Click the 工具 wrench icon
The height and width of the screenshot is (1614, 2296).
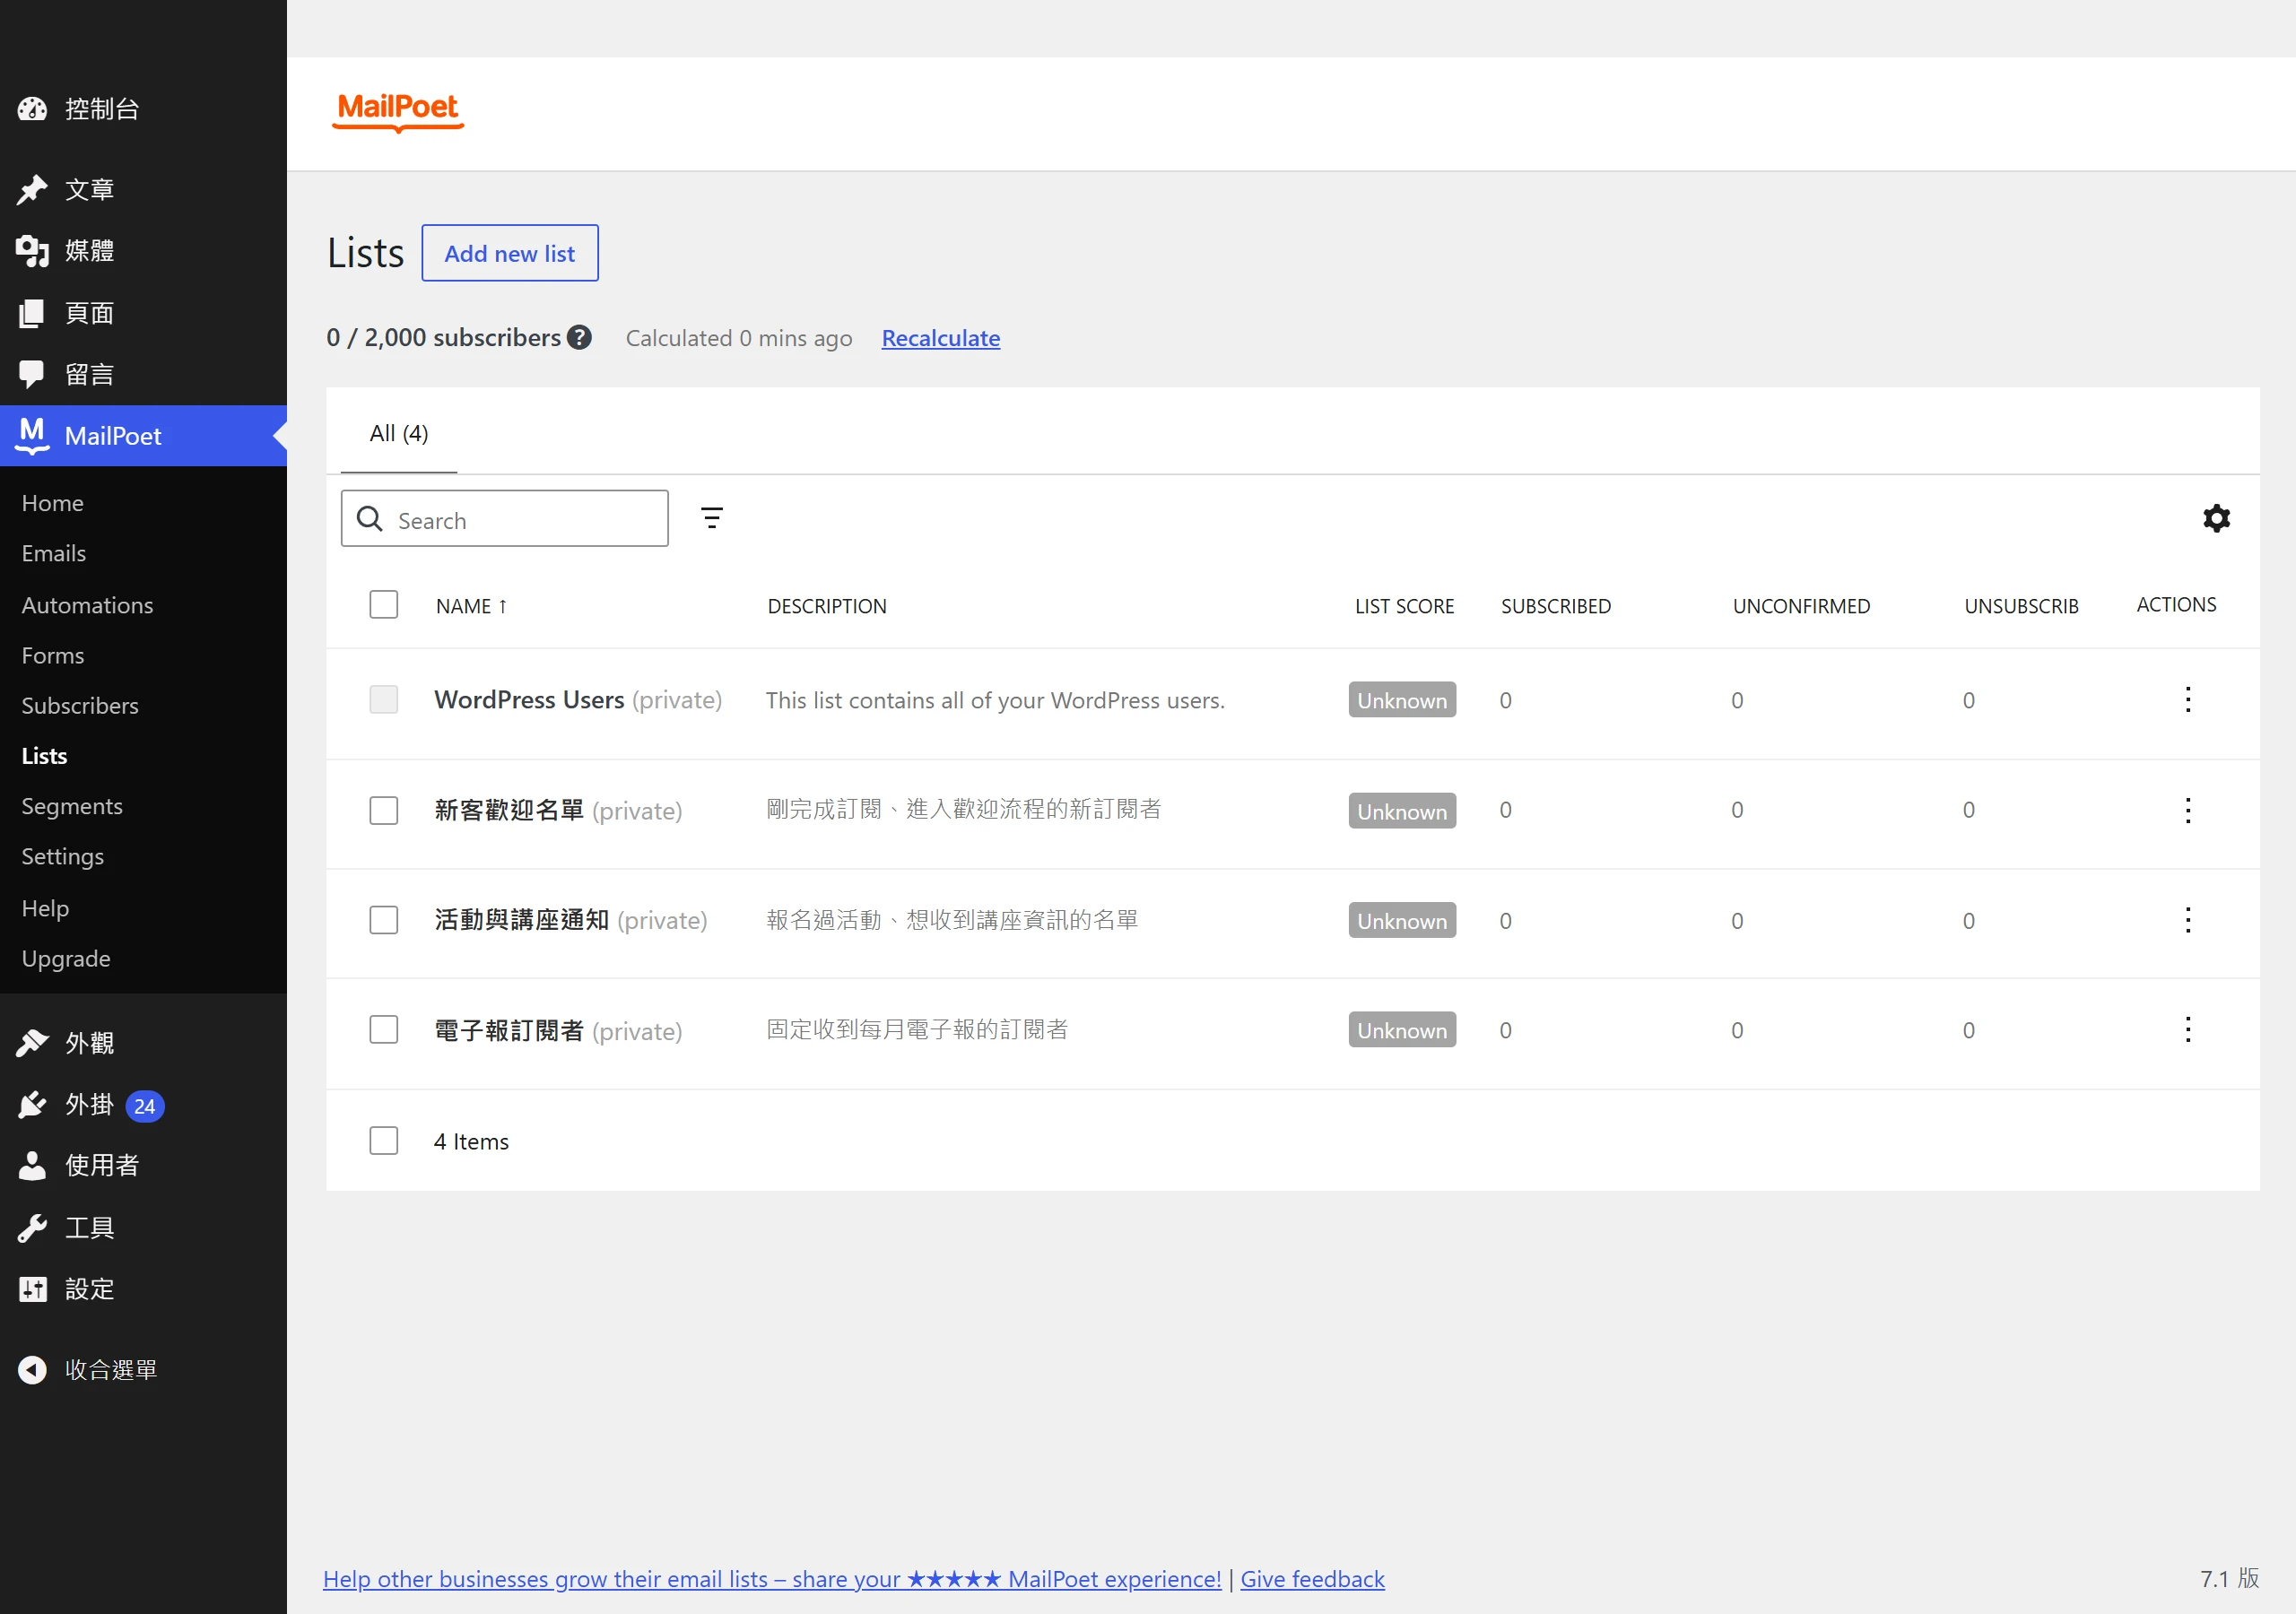32,1228
